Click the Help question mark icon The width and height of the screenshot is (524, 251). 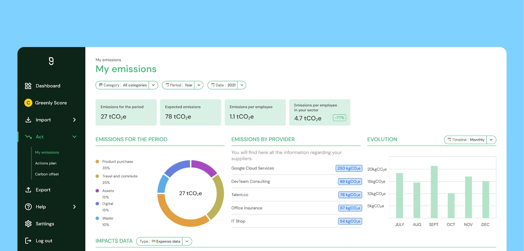28,207
